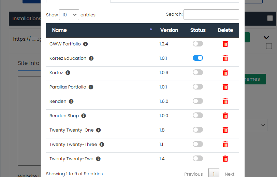This screenshot has width=277, height=177.
Task: Delete the Renden theme
Action: coord(225,101)
